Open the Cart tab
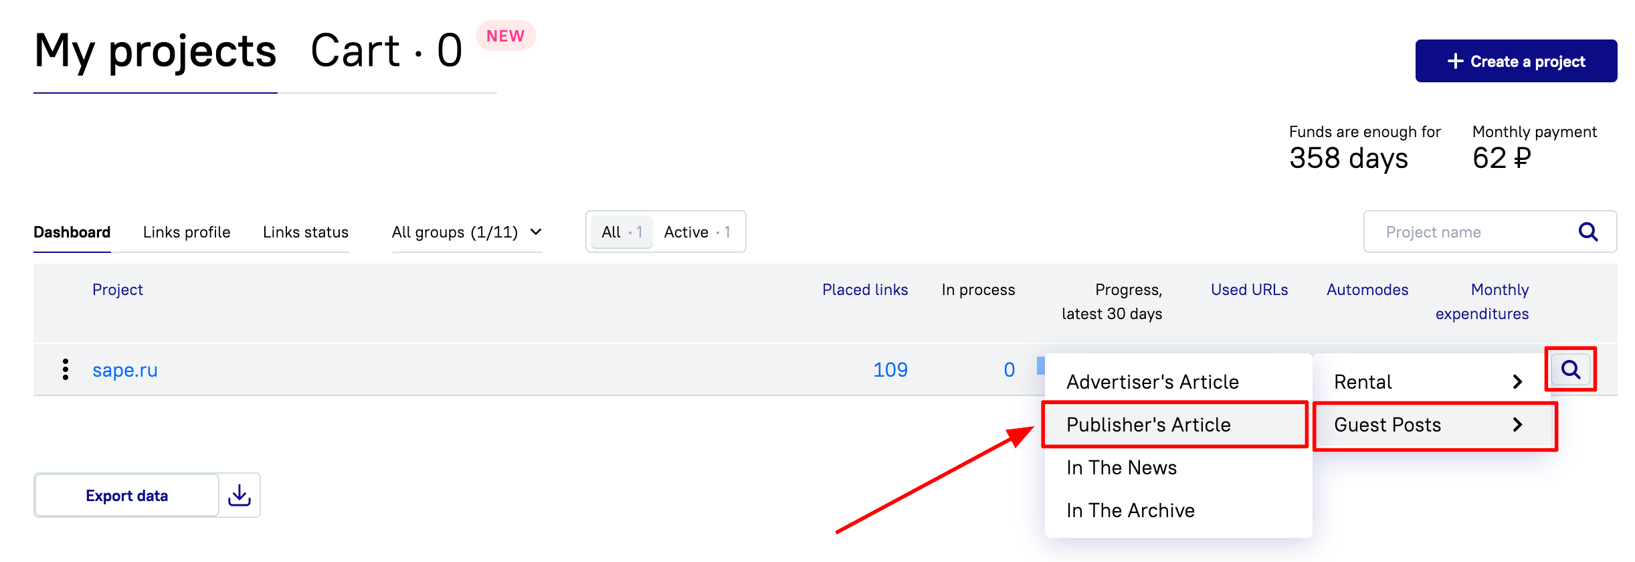Viewport: 1635px width, 562px height. click(x=387, y=51)
